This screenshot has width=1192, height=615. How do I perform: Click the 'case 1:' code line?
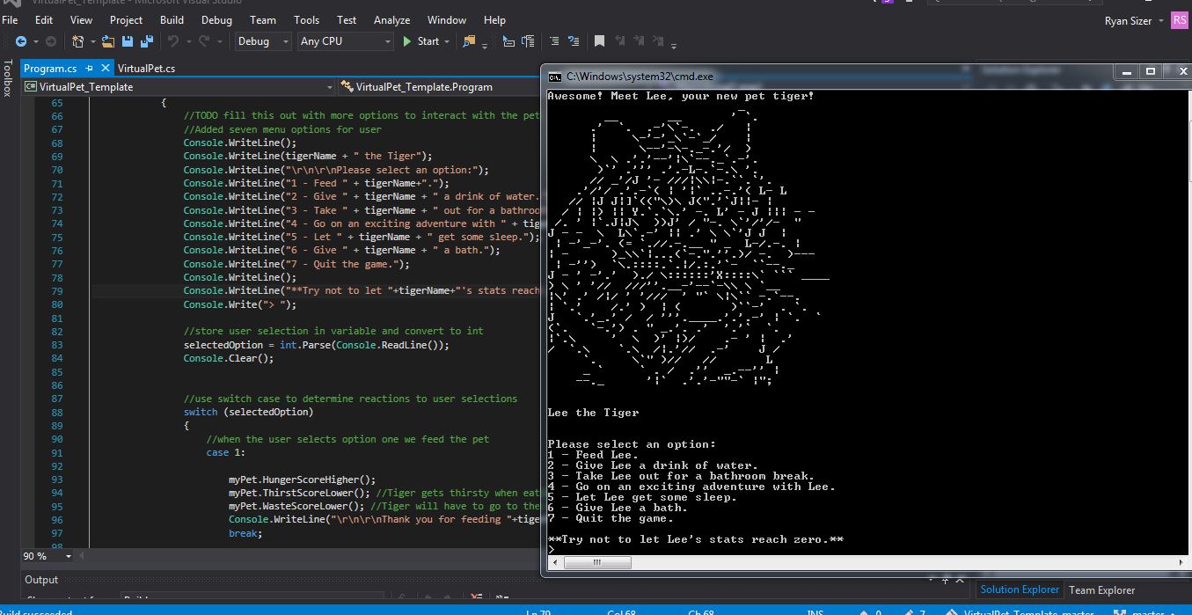pyautogui.click(x=227, y=452)
